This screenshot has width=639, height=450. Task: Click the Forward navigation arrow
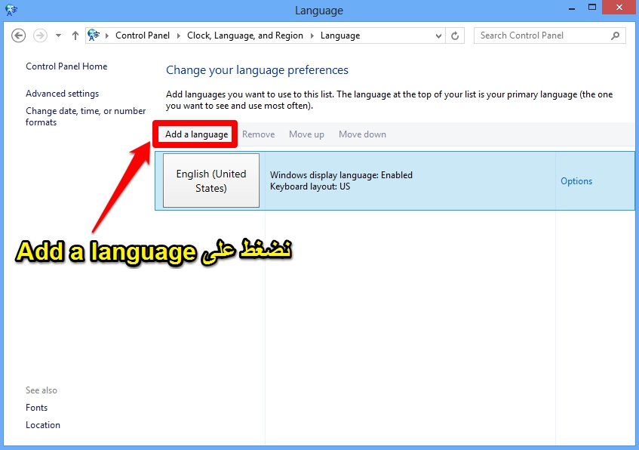tap(40, 35)
